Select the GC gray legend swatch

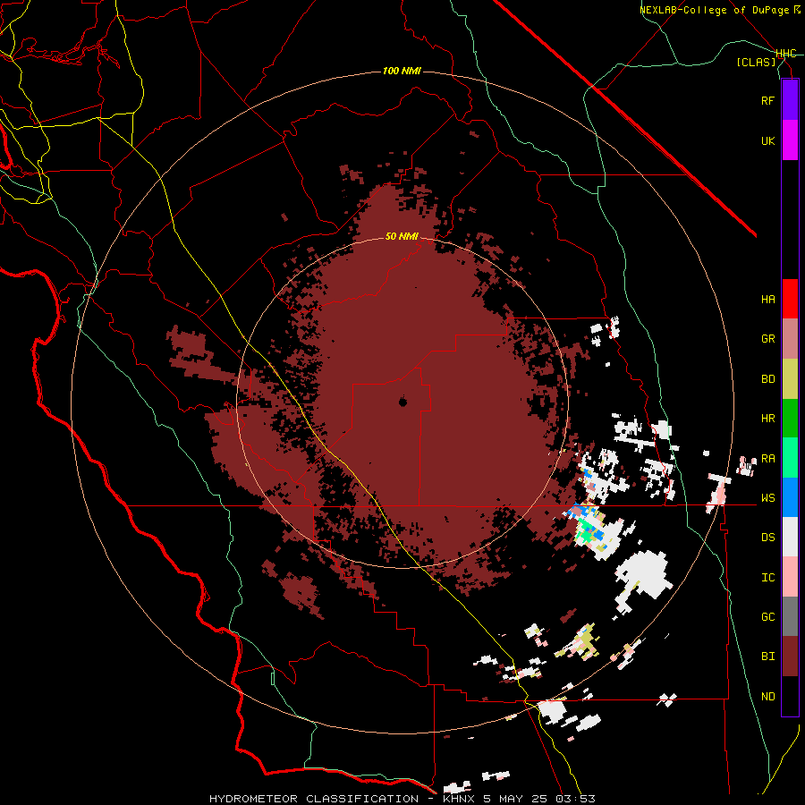coord(790,616)
